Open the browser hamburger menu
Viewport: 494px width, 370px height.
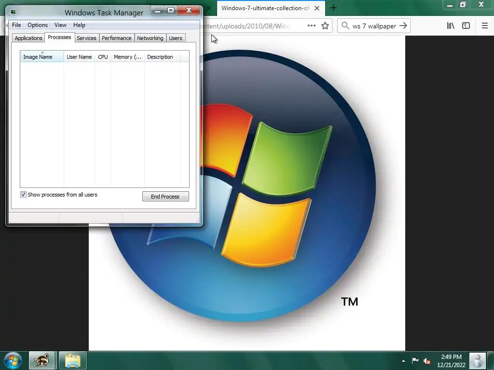pos(485,26)
